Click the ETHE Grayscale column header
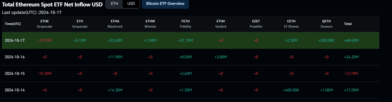The height and width of the screenshot is (102, 392). 44,24
